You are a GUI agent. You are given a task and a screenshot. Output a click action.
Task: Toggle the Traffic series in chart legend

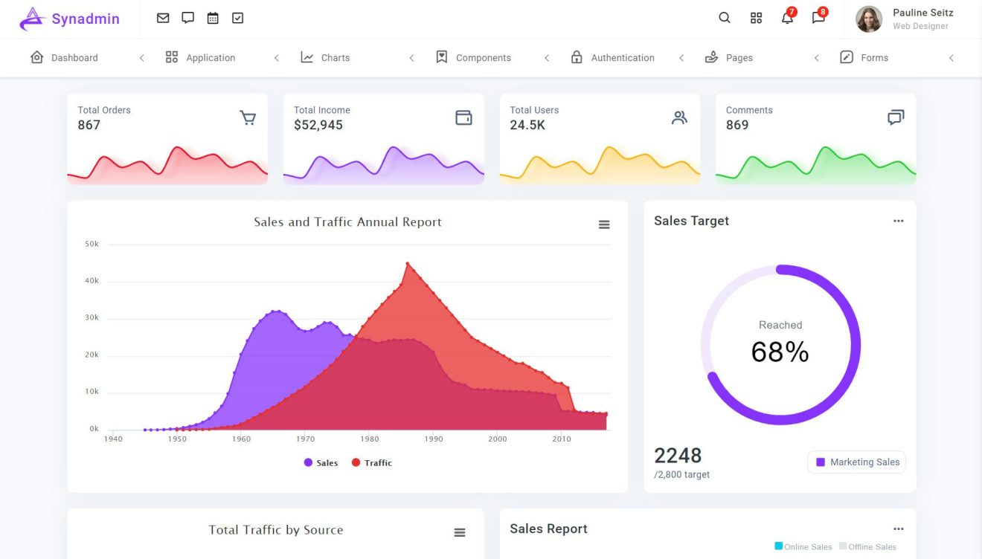tap(370, 462)
